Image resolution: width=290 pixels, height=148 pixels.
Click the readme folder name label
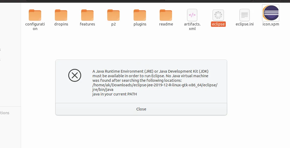pyautogui.click(x=166, y=24)
